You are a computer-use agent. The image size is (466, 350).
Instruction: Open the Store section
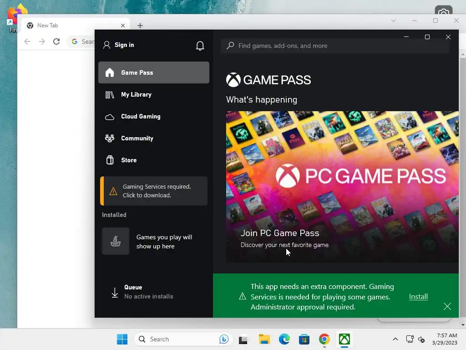click(x=154, y=160)
